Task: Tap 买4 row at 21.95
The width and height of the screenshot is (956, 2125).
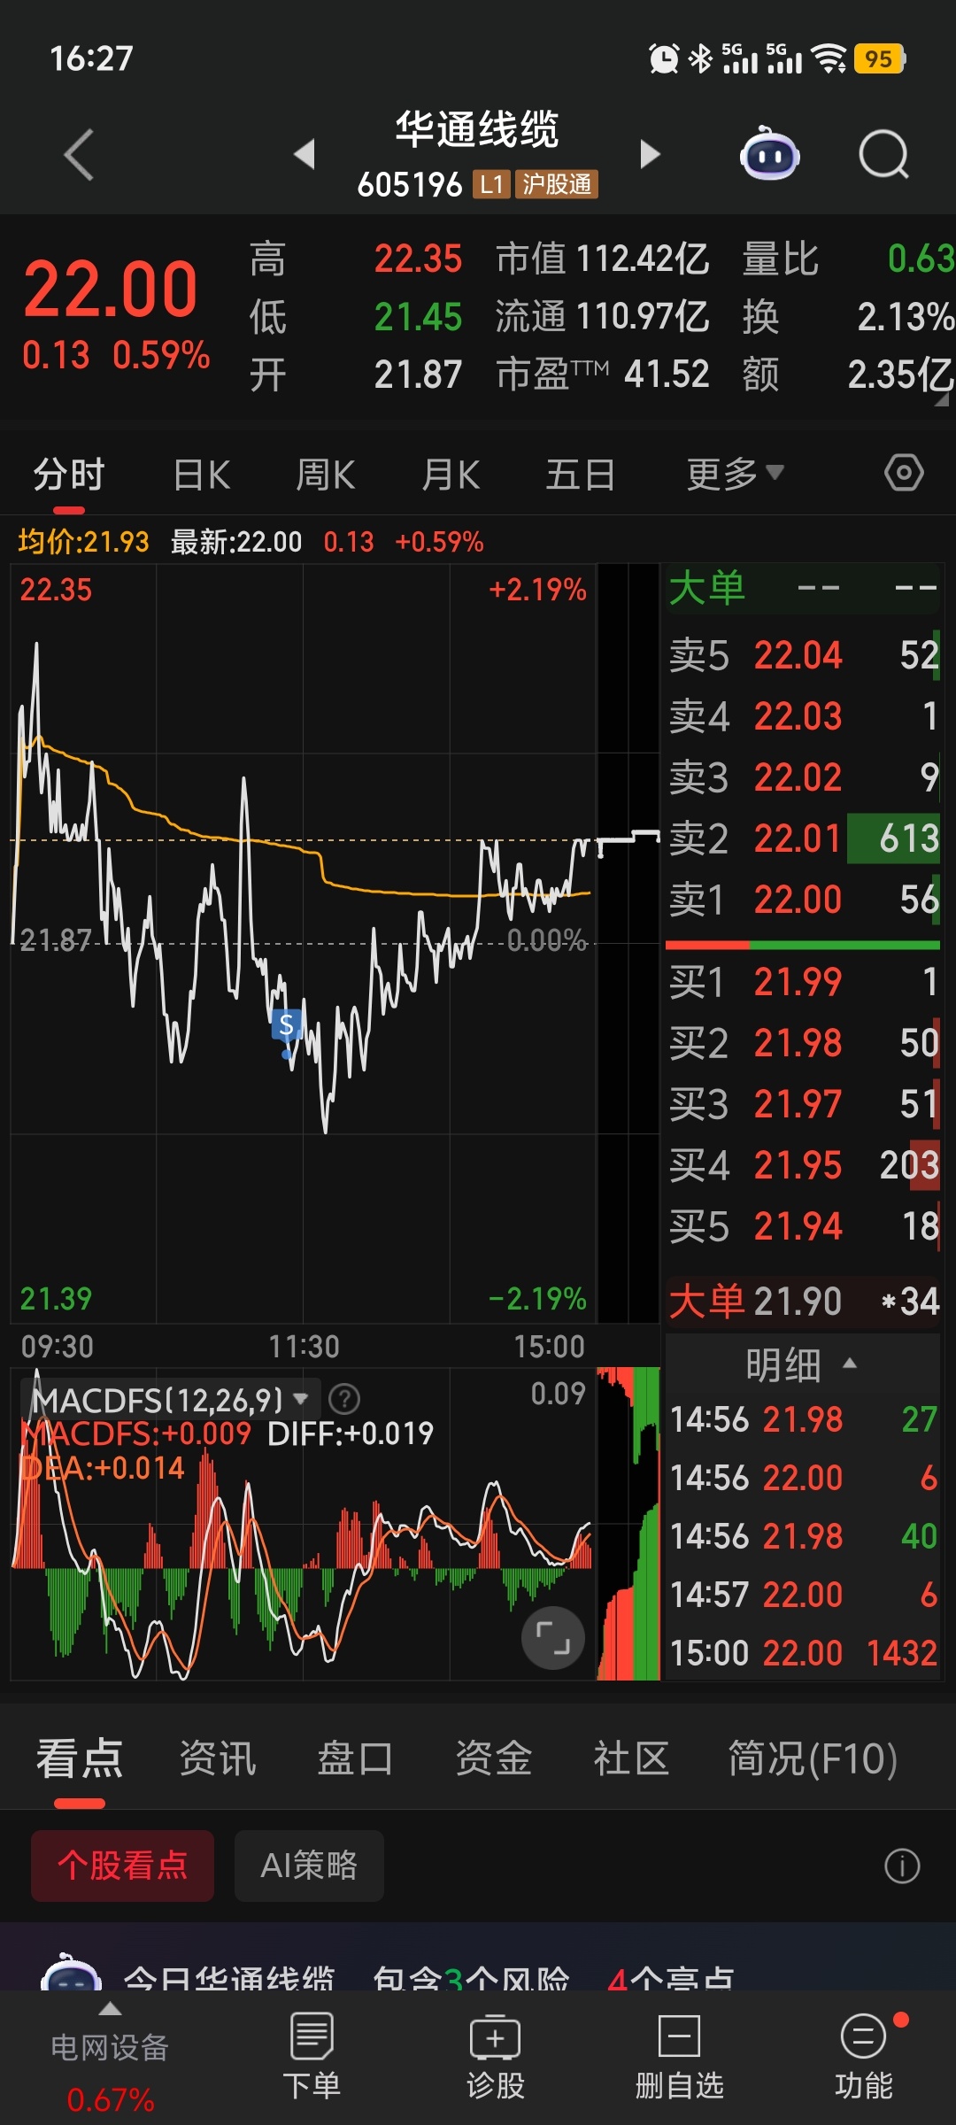Action: coord(803,1165)
